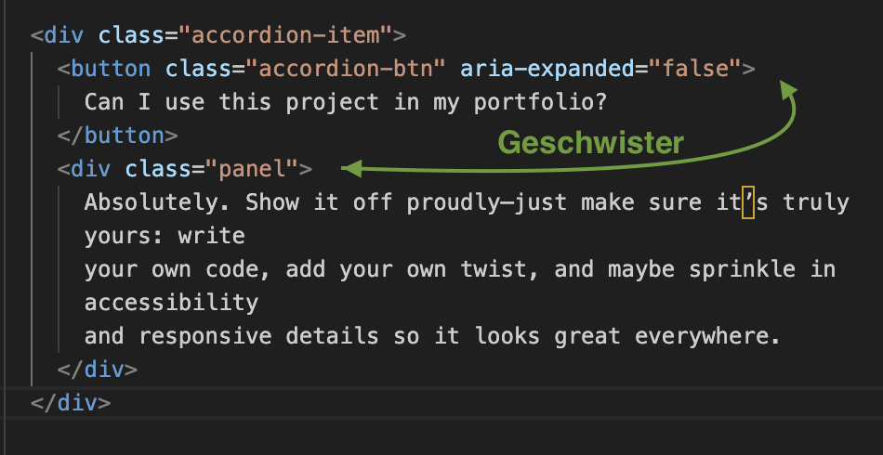Click the indented closing div tag for panel

pyautogui.click(x=98, y=370)
